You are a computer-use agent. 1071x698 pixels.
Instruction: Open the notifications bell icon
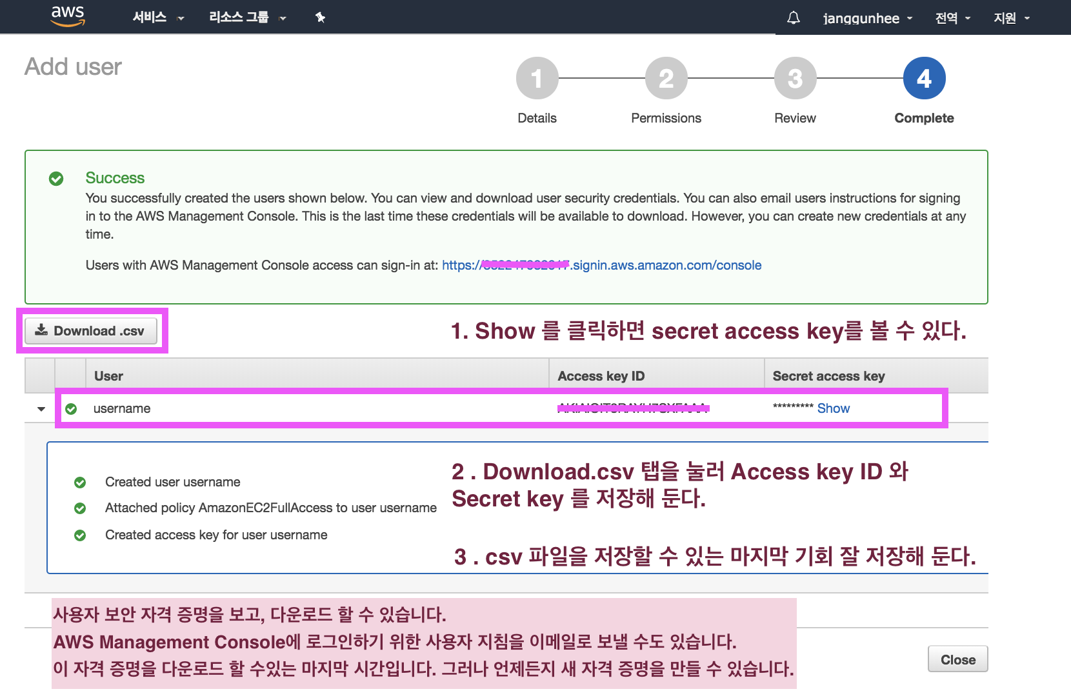coord(794,17)
